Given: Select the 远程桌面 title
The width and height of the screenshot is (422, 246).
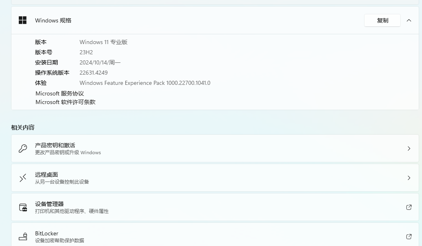Looking at the screenshot, I should point(47,175).
